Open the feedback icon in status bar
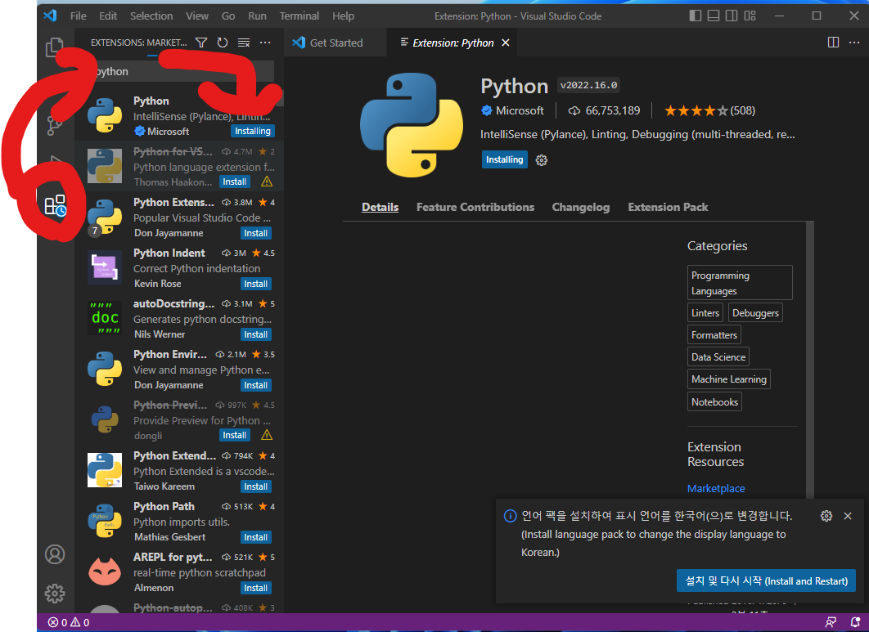Screen dimensions: 869x632 coord(831,622)
